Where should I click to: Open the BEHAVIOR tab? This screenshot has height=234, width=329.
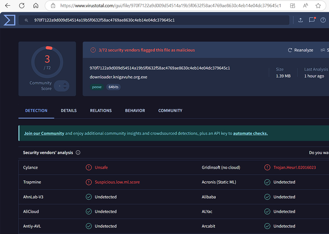[135, 111]
